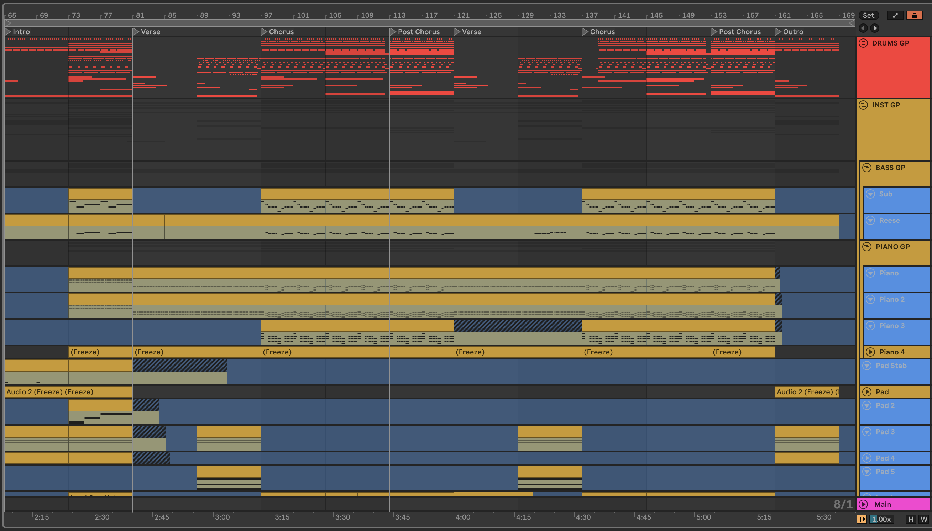Collapse the Piano track

tap(870, 273)
